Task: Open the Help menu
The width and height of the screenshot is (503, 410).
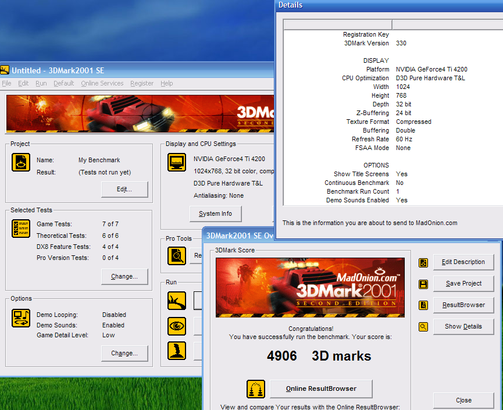Action: [166, 83]
